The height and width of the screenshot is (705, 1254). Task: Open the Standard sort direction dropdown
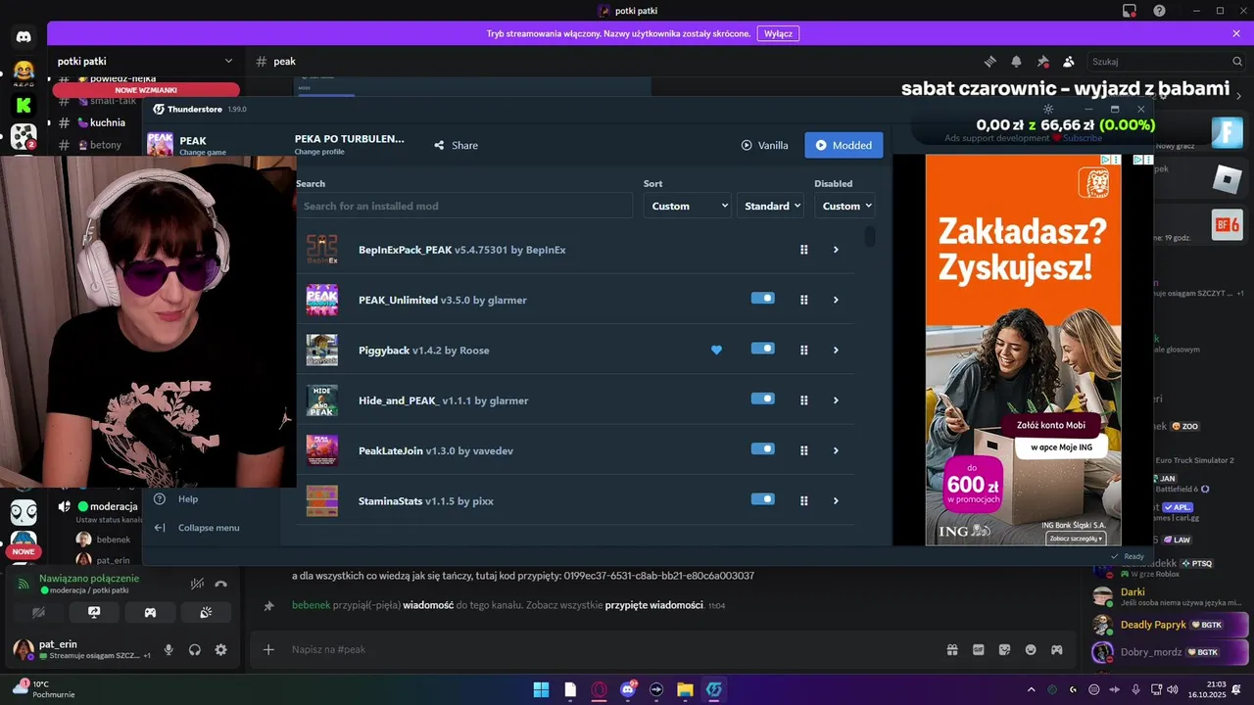770,206
